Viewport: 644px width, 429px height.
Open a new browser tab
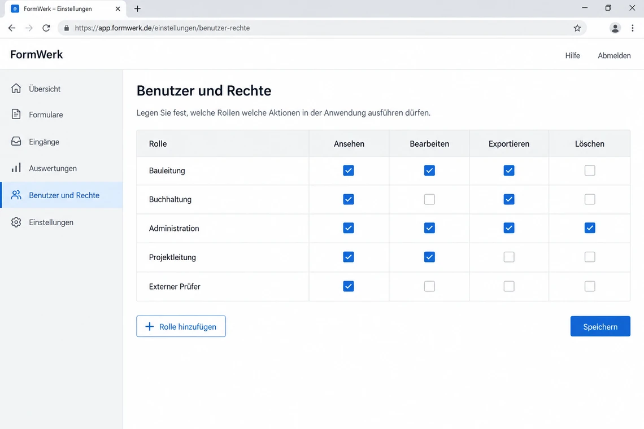tap(137, 8)
